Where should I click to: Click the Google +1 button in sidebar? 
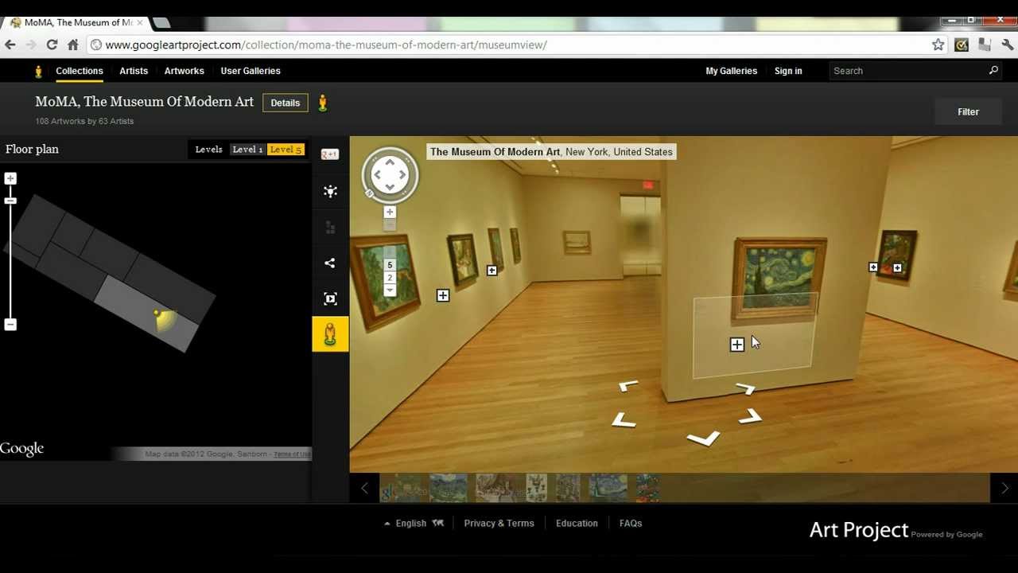tap(329, 154)
